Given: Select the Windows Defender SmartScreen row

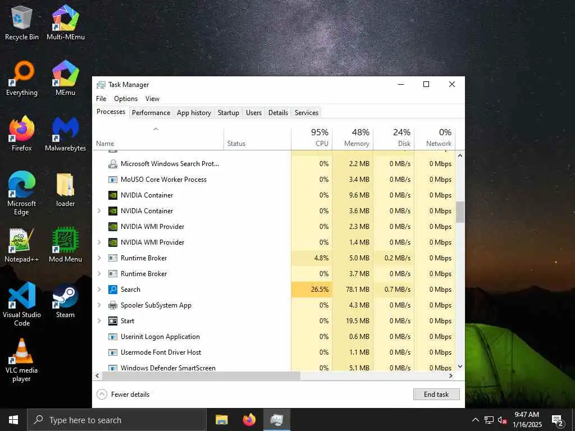Looking at the screenshot, I should tap(274, 367).
